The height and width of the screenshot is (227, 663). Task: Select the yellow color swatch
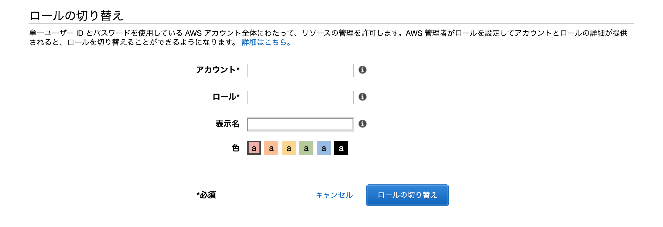pos(288,148)
